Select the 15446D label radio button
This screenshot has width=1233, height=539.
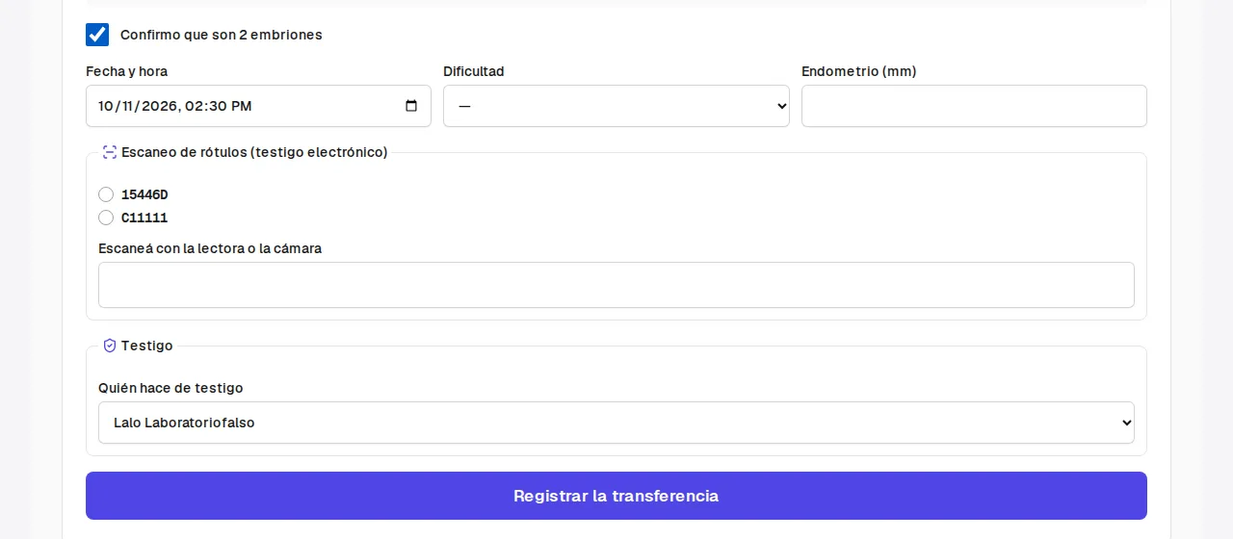tap(106, 194)
